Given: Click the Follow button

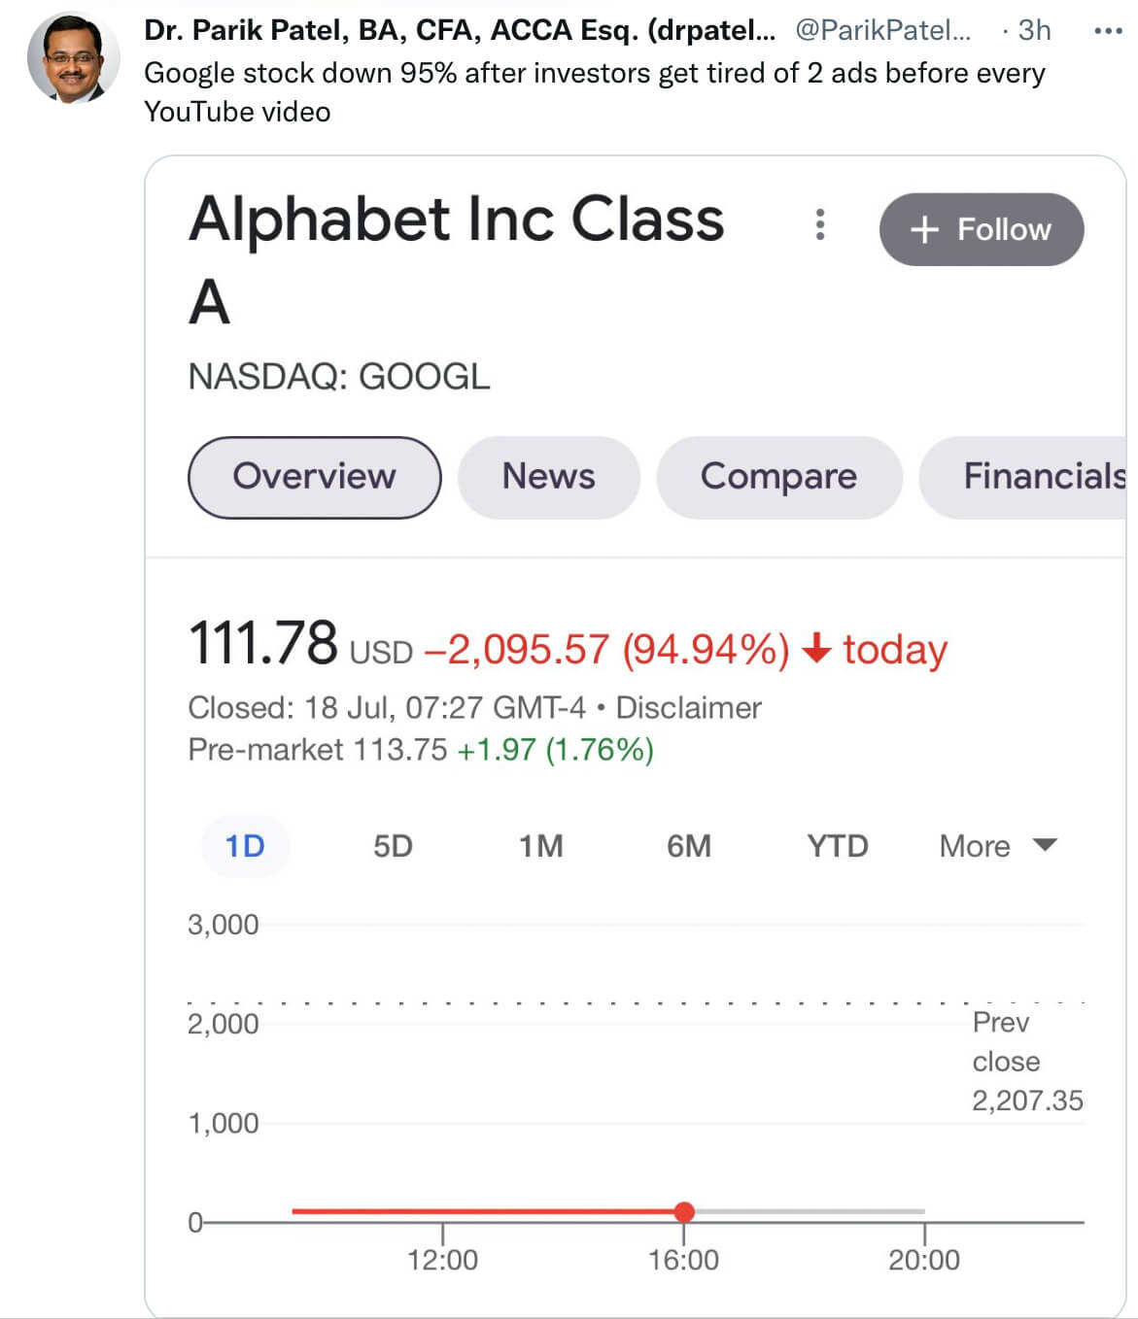Looking at the screenshot, I should click(x=982, y=229).
